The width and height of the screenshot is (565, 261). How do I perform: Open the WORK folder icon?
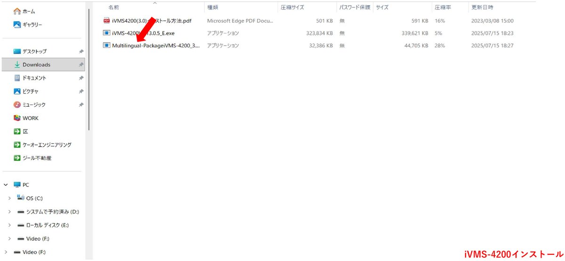[x=17, y=118]
